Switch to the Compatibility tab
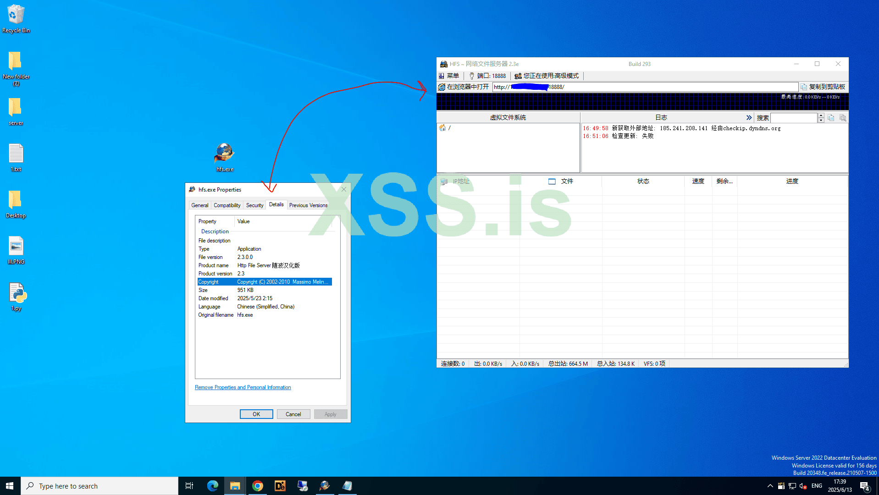 [227, 205]
